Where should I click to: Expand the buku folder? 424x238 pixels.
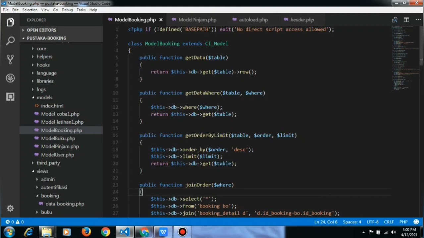tap(46, 212)
